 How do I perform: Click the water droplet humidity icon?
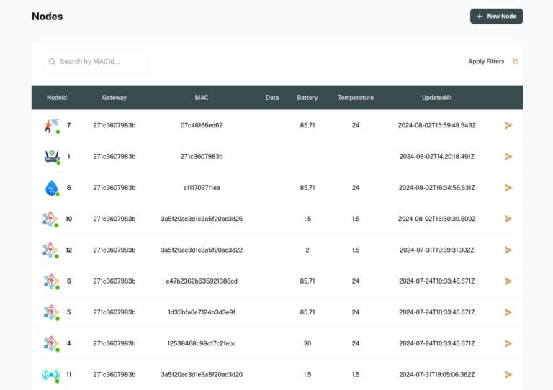(51, 188)
